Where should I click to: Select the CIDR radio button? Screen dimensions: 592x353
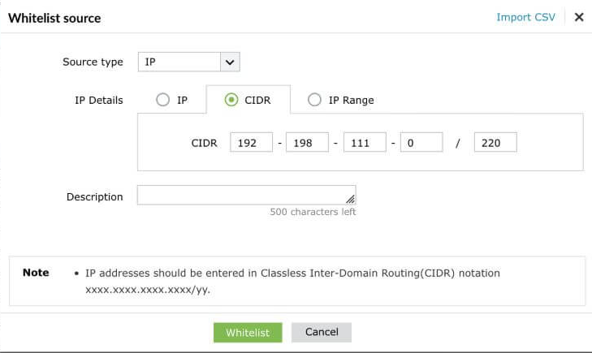tap(231, 100)
